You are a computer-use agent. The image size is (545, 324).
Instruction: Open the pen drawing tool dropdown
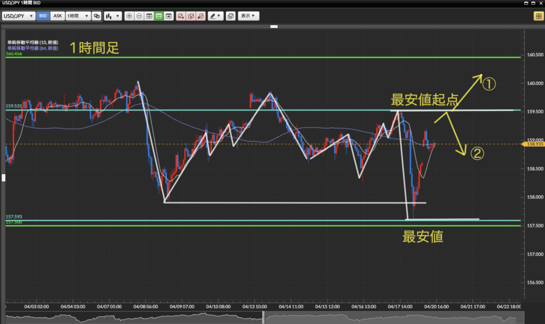215,16
